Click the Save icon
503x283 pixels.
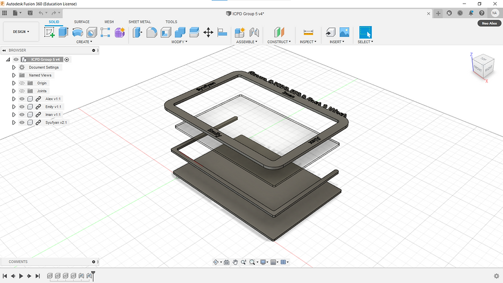point(30,13)
